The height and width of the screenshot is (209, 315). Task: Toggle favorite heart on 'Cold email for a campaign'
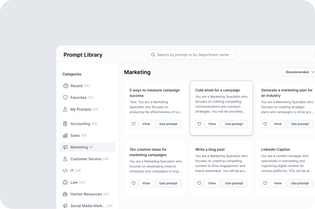(199, 124)
